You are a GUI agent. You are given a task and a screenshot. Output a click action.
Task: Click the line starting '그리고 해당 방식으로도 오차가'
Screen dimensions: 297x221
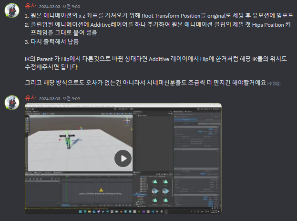click(x=145, y=83)
